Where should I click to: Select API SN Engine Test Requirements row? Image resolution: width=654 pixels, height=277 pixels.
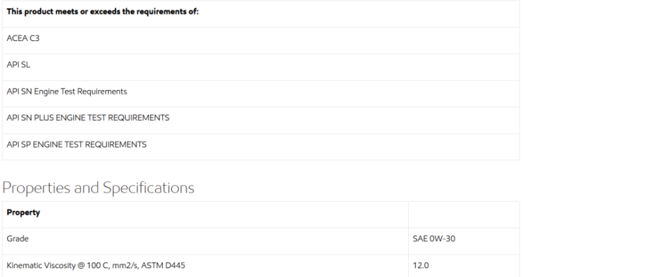260,93
